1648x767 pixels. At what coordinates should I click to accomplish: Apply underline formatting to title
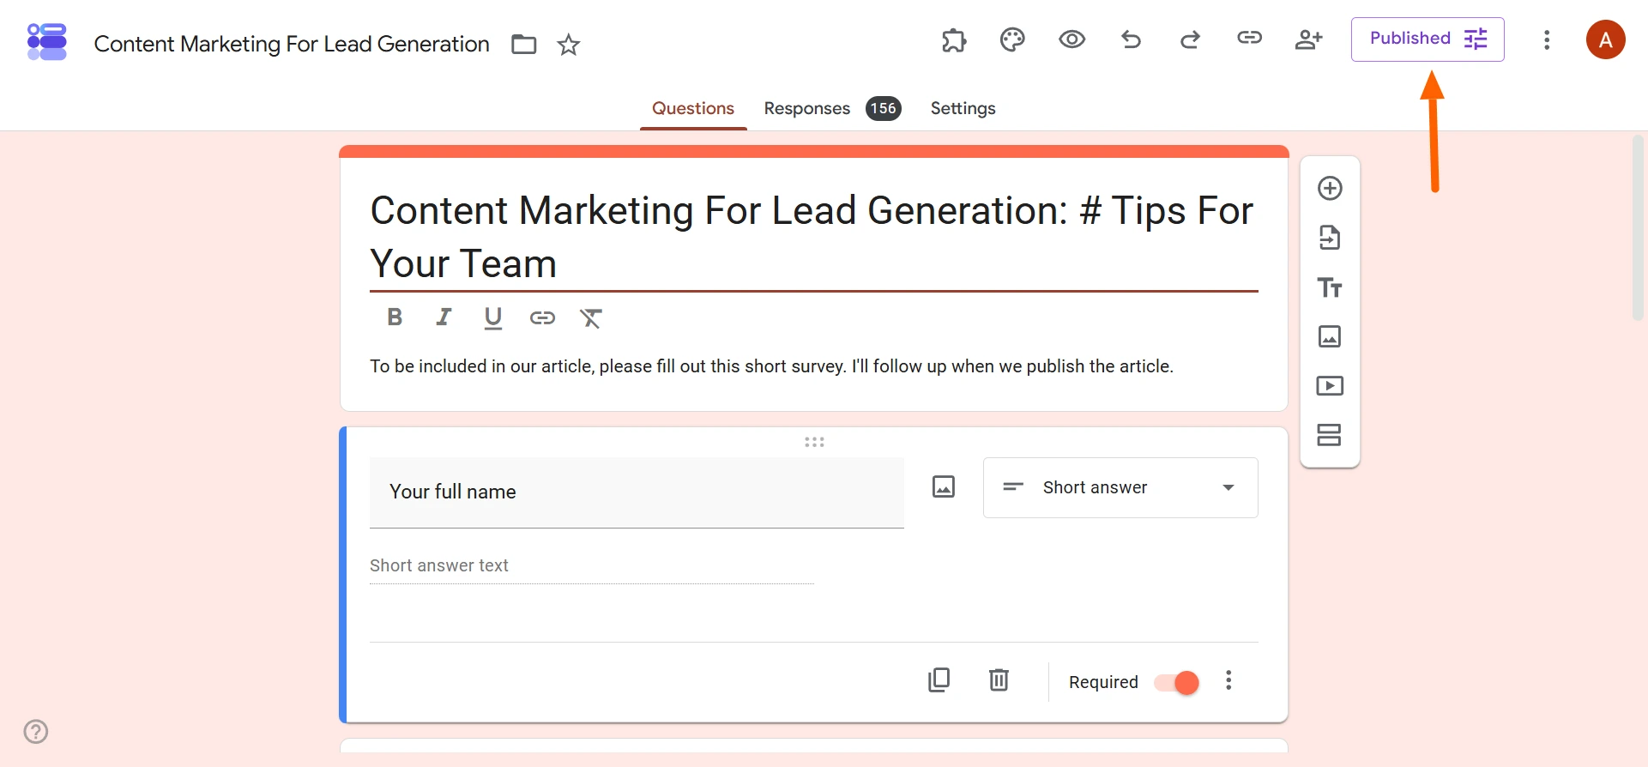(492, 318)
